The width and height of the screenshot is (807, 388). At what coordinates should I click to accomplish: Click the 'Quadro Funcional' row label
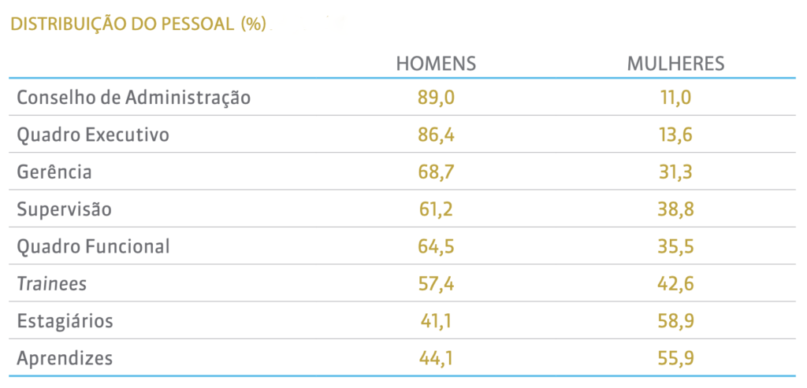(x=93, y=246)
